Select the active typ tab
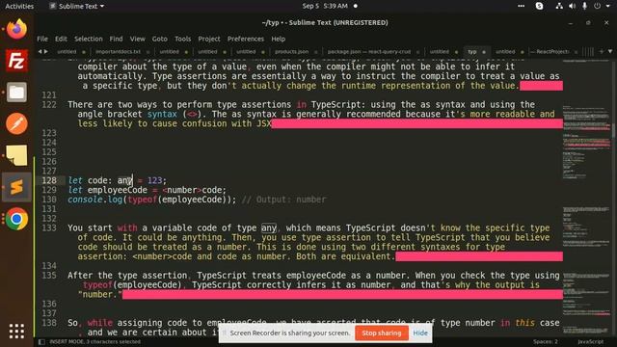The height and width of the screenshot is (347, 617). click(x=472, y=51)
